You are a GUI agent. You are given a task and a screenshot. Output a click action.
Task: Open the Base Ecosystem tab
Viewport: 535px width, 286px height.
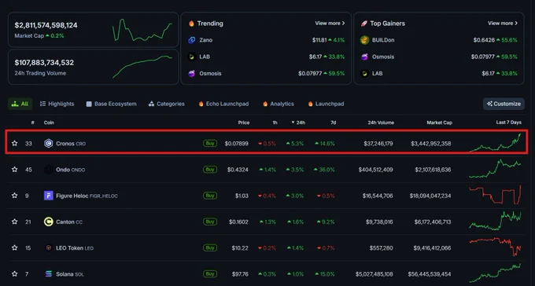[111, 104]
